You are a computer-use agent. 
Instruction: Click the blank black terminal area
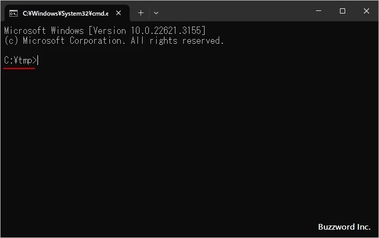coord(187,146)
